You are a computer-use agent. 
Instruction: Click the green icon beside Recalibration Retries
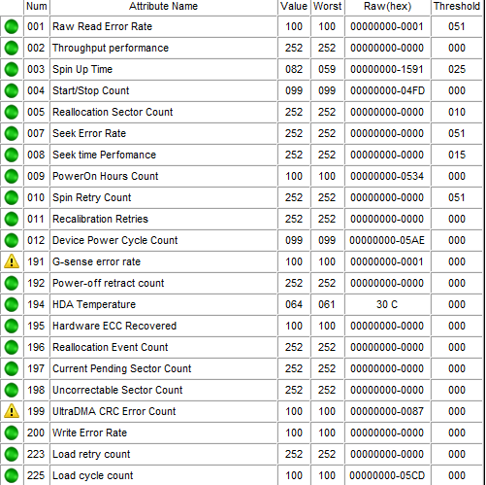(12, 219)
